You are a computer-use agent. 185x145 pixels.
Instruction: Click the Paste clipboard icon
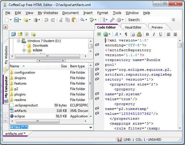pyautogui.click(x=74, y=20)
